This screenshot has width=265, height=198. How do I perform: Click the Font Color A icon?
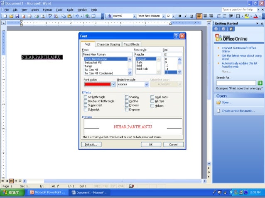coord(256,16)
